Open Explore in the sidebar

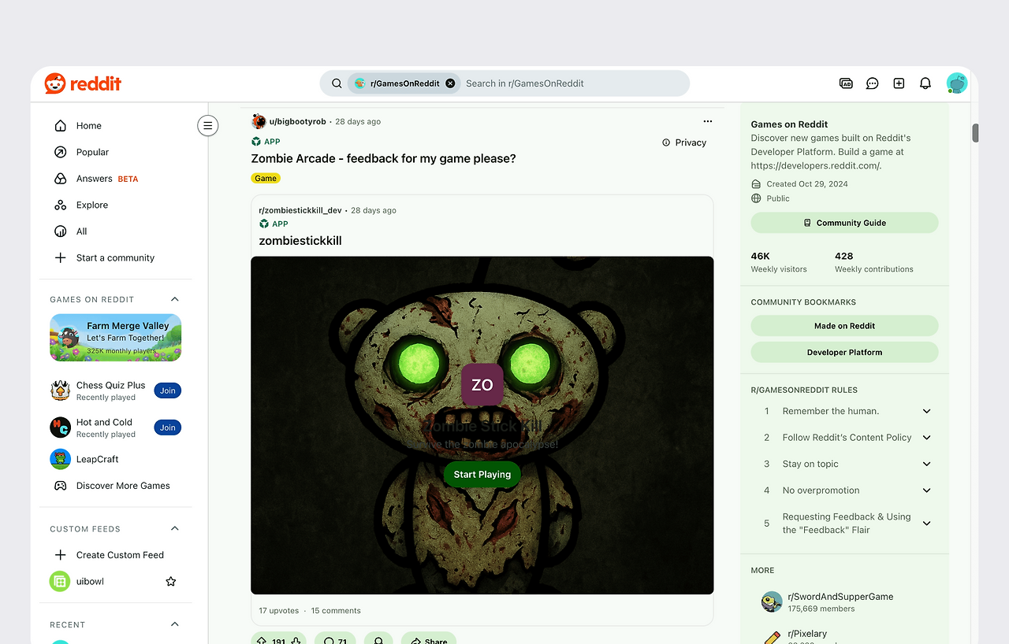tap(117, 205)
